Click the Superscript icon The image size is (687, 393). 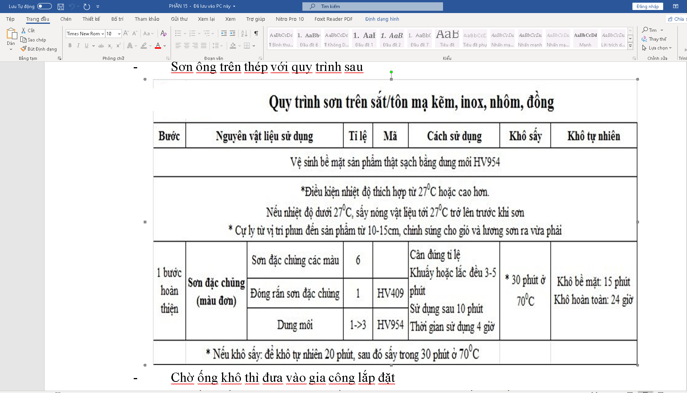[118, 46]
